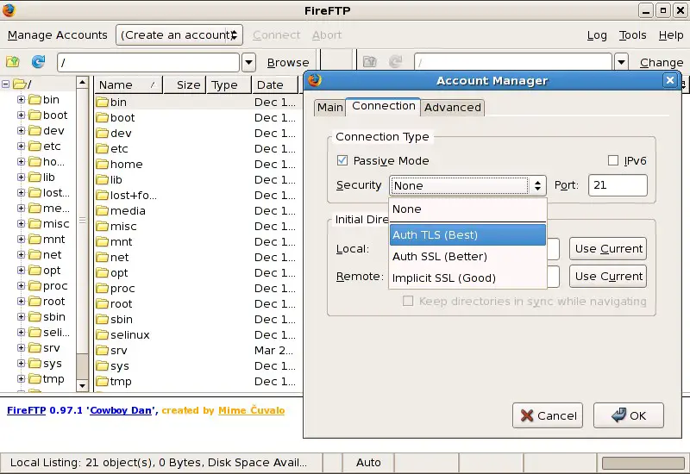Click local up-directory folder icon

pos(13,61)
